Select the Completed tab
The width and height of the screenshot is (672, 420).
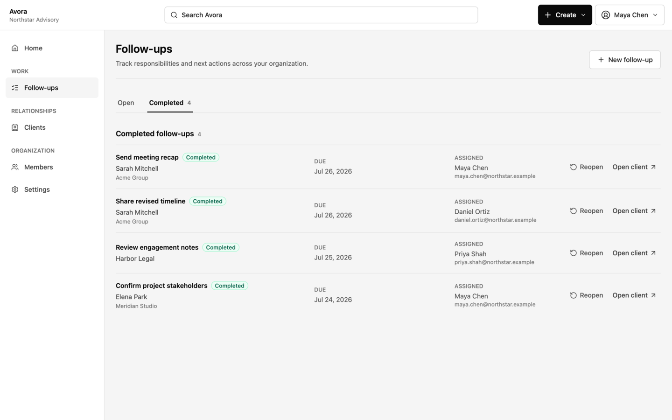170,103
